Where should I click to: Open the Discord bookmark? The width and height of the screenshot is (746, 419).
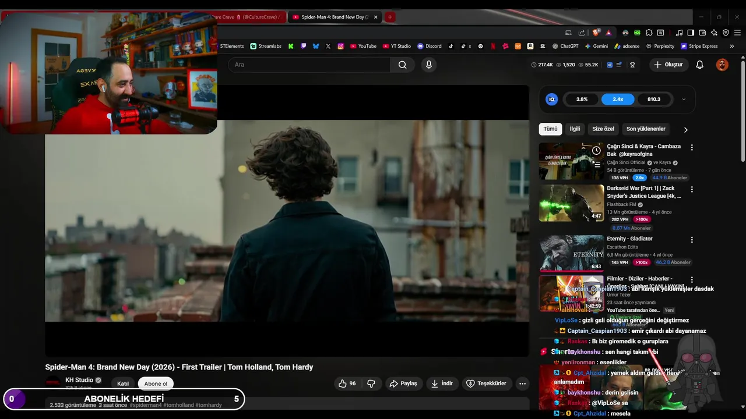point(430,46)
